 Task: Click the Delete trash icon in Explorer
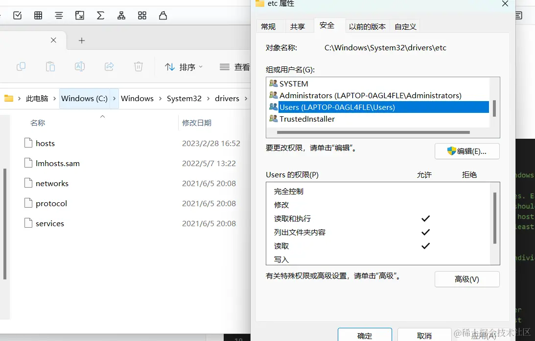(139, 66)
